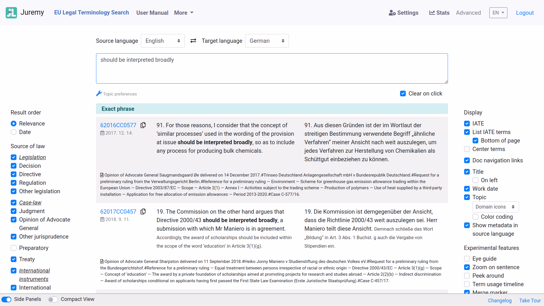Toggle Zoom on sentence checkbox

click(467, 267)
